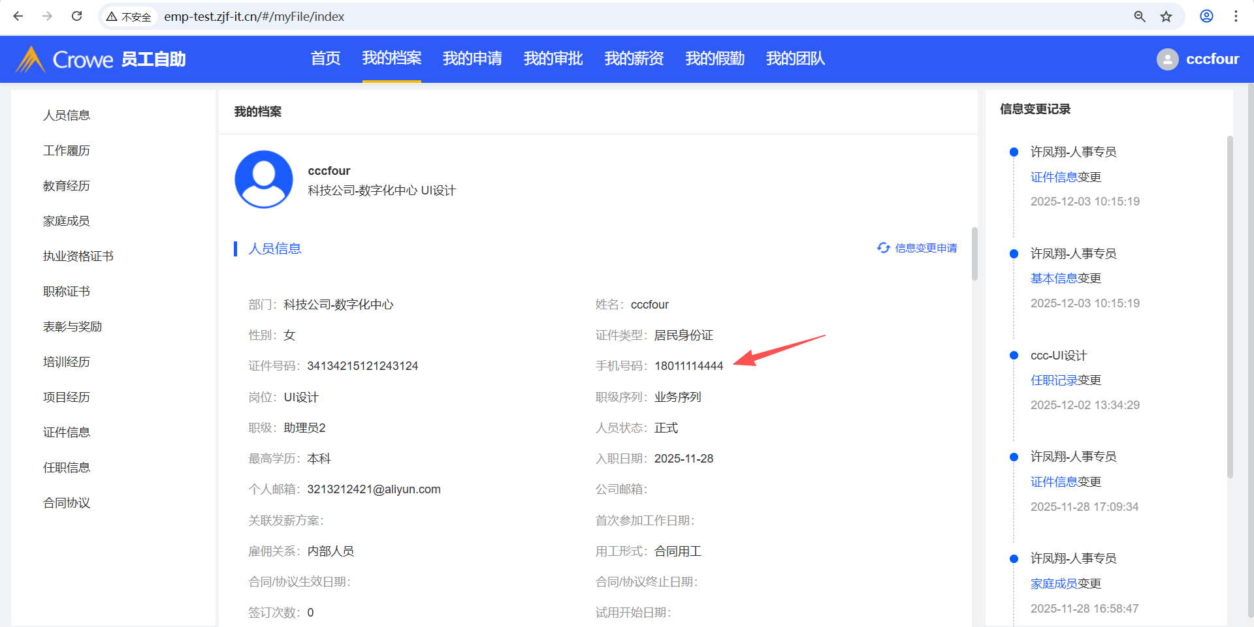The width and height of the screenshot is (1254, 627).
Task: Open the browser three-dot menu
Action: click(1236, 16)
